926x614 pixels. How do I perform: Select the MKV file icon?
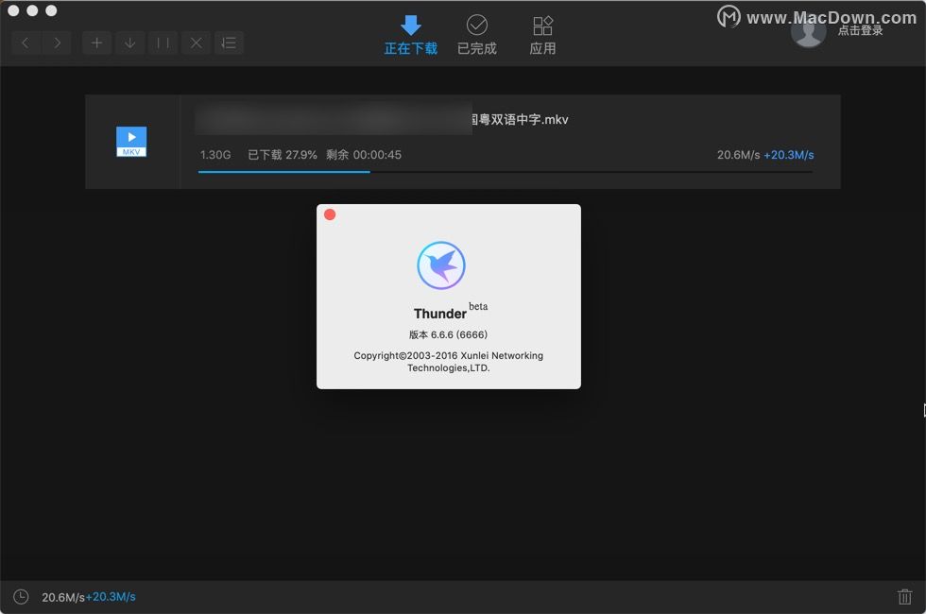[x=131, y=142]
